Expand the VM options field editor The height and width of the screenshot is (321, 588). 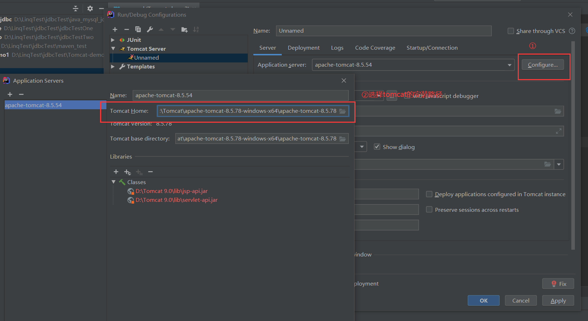559,131
